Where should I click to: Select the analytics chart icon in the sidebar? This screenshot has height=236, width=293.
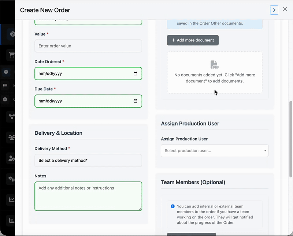[x=11, y=200]
